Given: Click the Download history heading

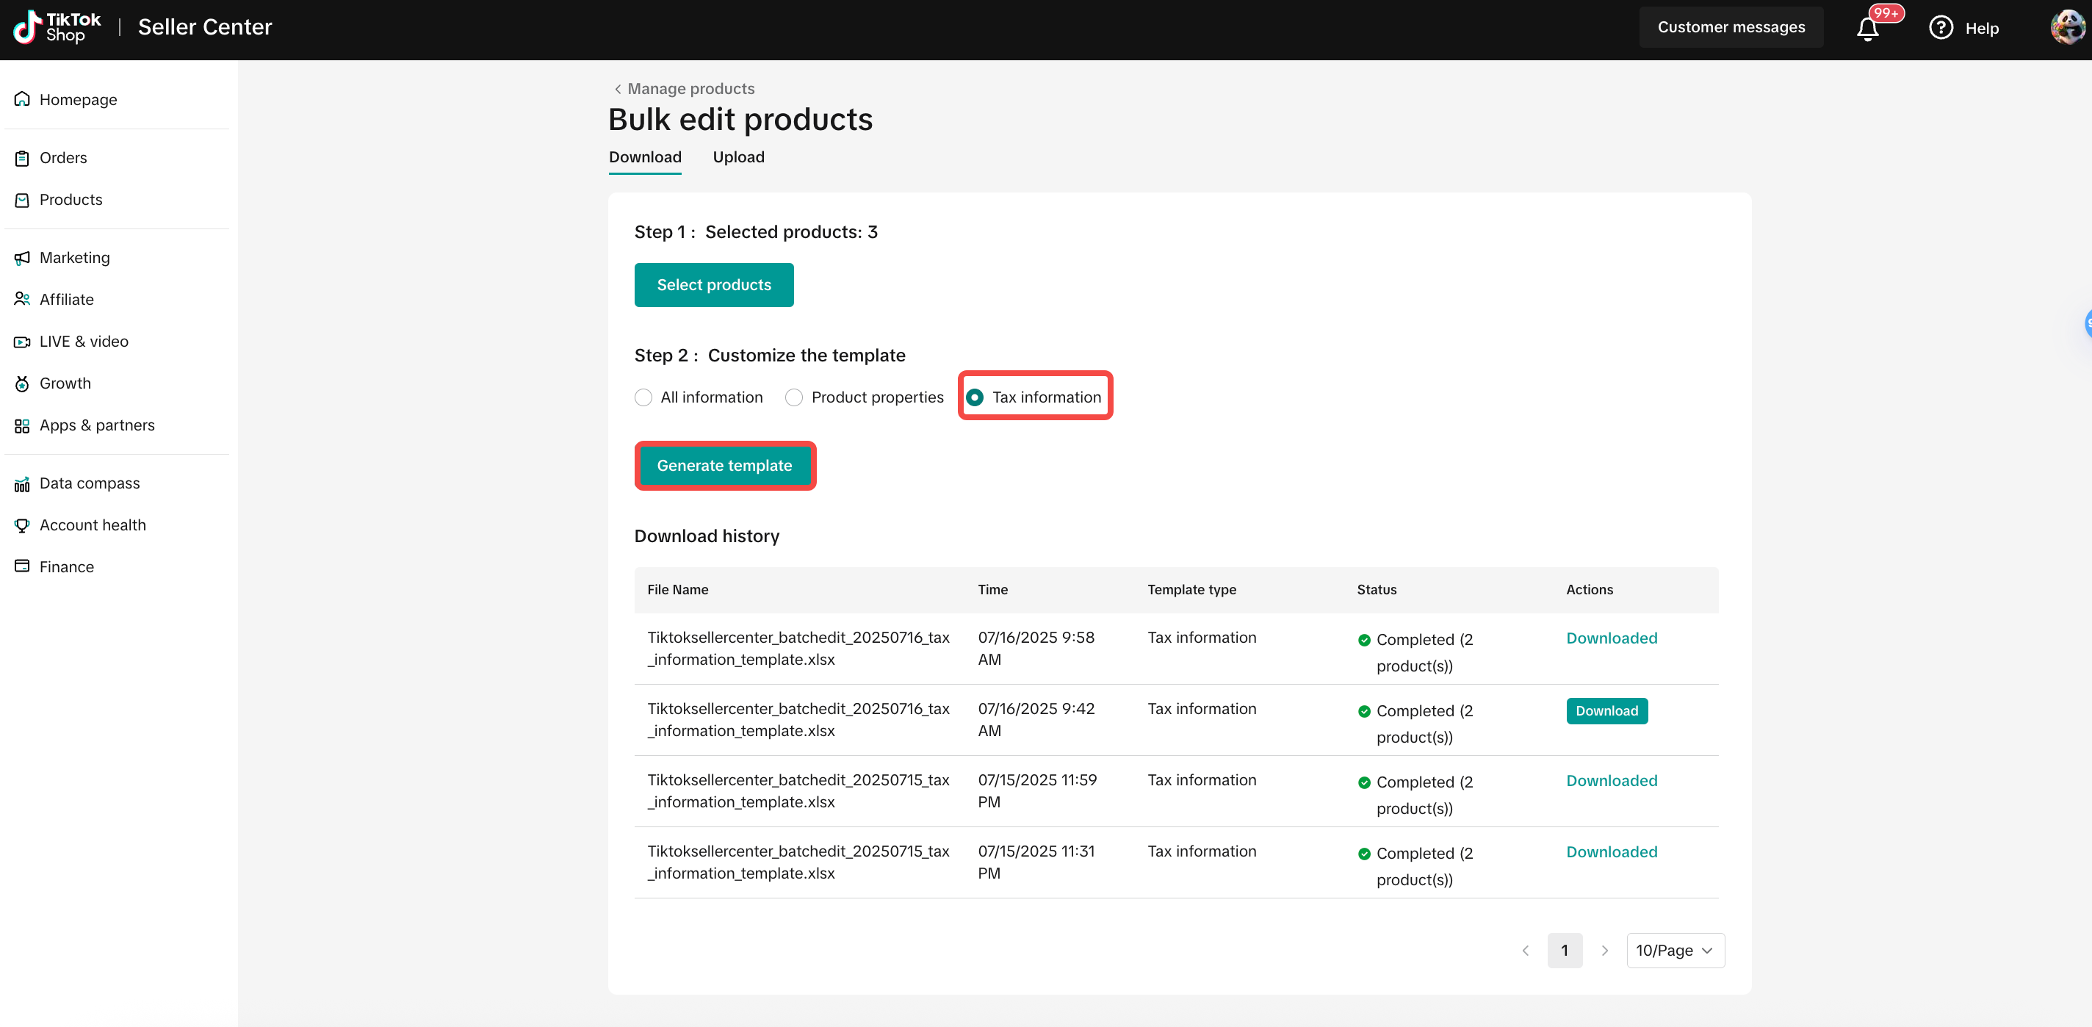Looking at the screenshot, I should (707, 536).
